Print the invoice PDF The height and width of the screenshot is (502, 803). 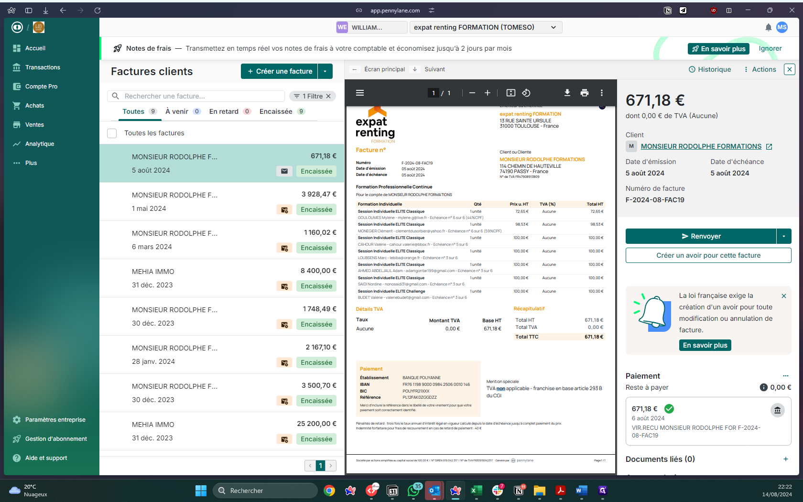(x=585, y=93)
